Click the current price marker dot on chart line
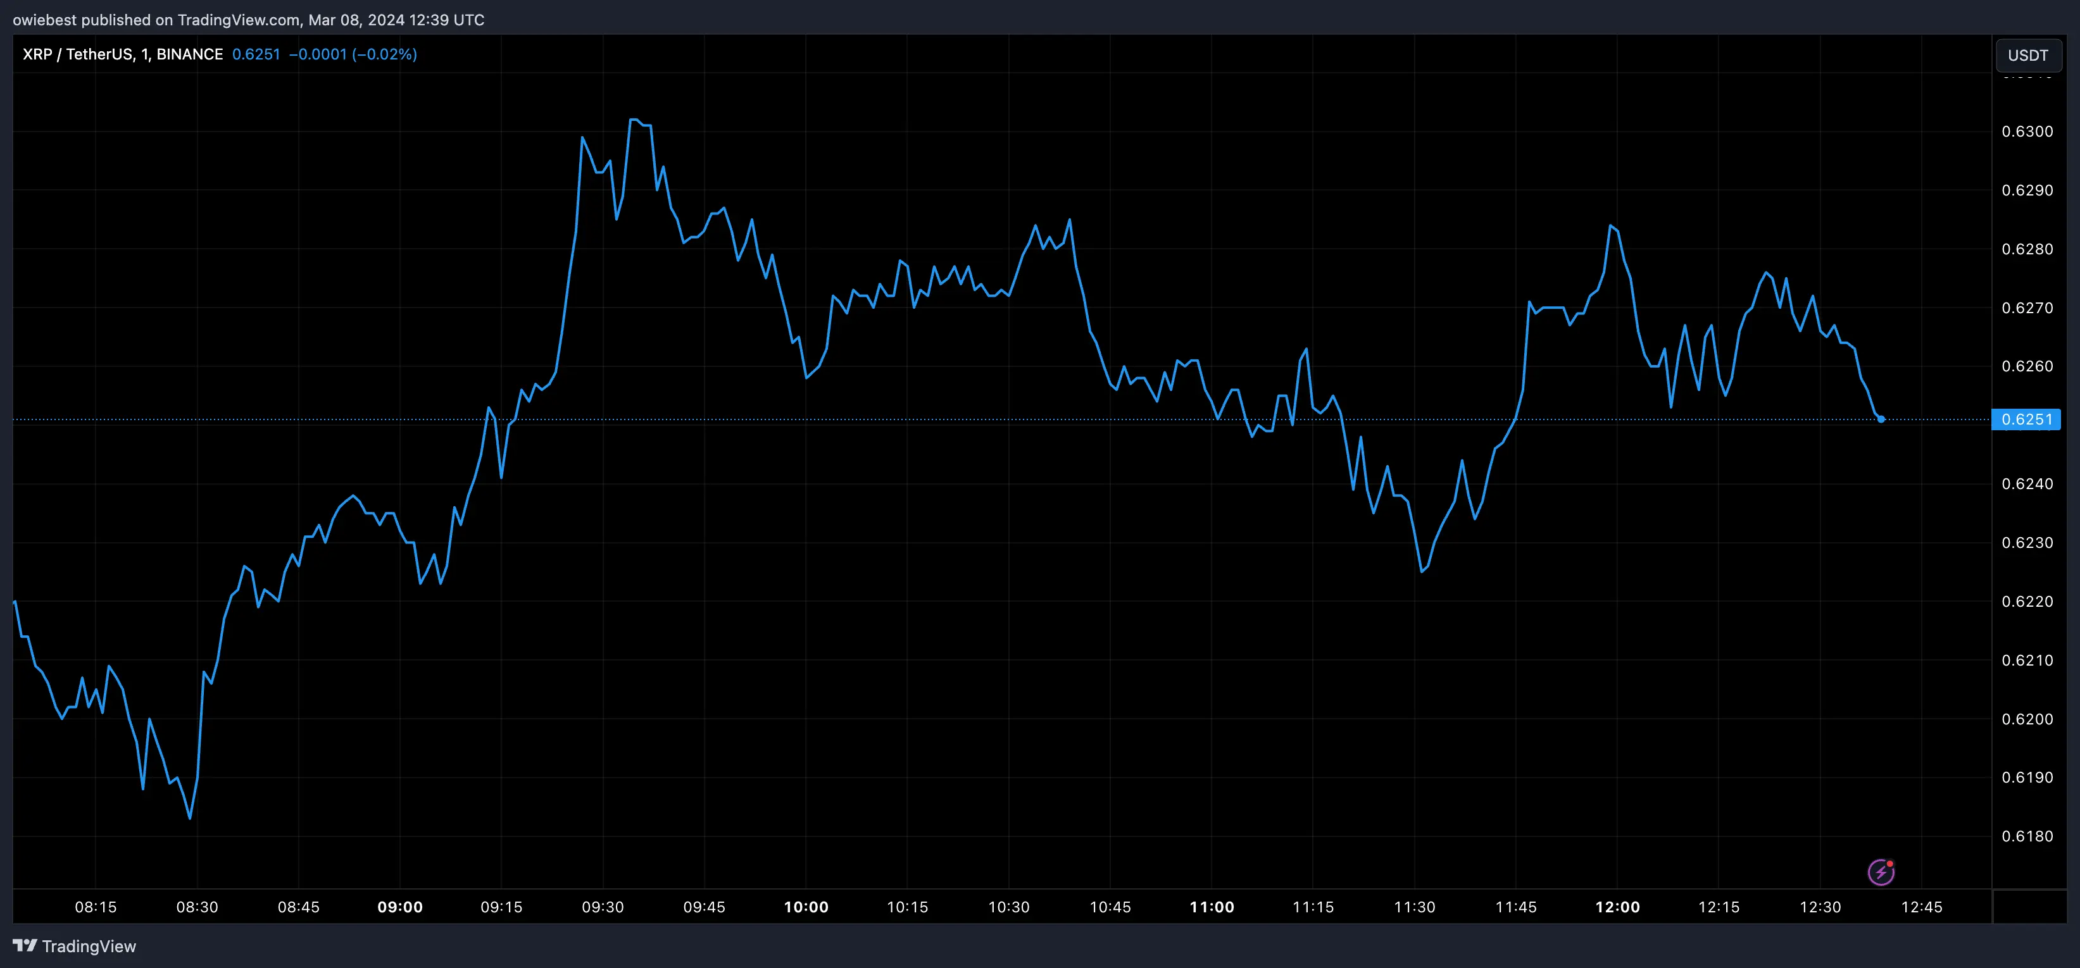The height and width of the screenshot is (968, 2080). [x=1881, y=419]
